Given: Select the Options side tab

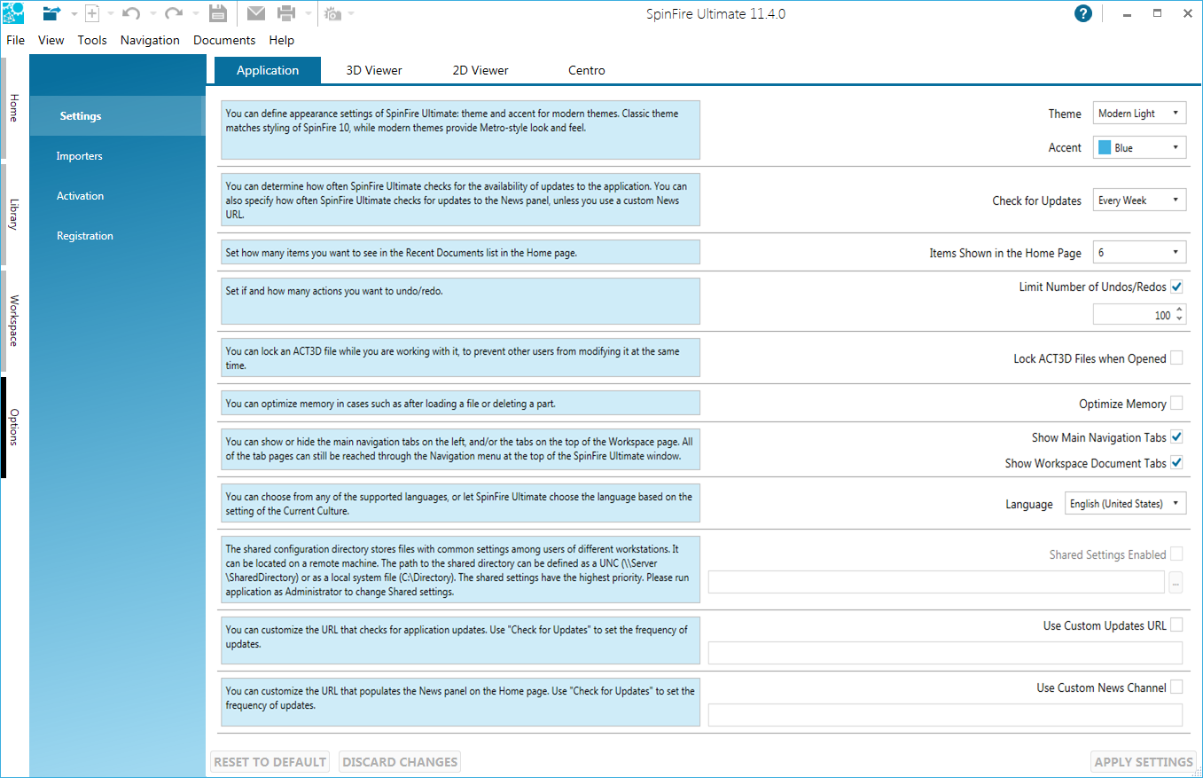Looking at the screenshot, I should click(x=13, y=428).
